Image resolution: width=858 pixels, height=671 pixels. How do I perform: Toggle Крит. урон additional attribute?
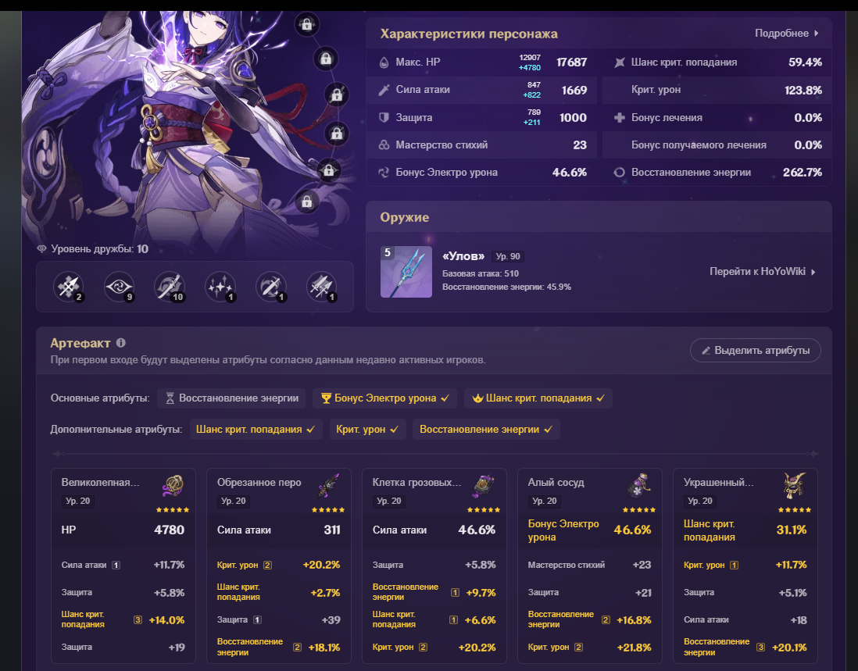[x=367, y=430]
